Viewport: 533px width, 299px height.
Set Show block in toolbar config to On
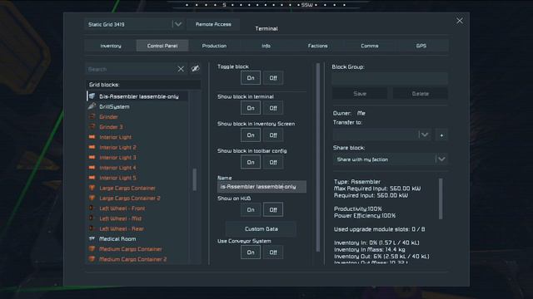(x=251, y=163)
